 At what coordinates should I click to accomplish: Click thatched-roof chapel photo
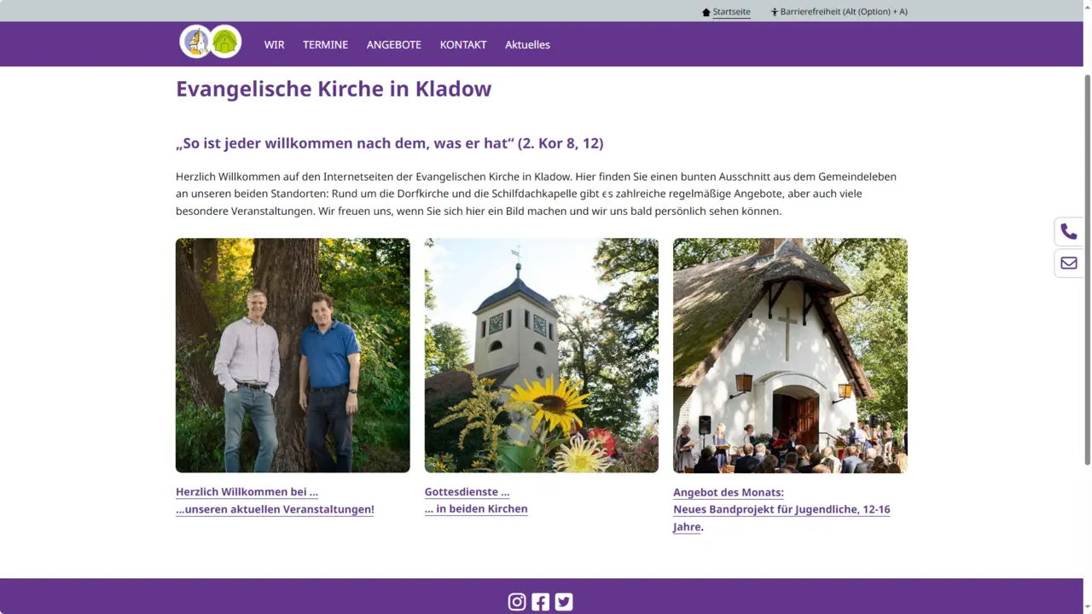pyautogui.click(x=790, y=355)
